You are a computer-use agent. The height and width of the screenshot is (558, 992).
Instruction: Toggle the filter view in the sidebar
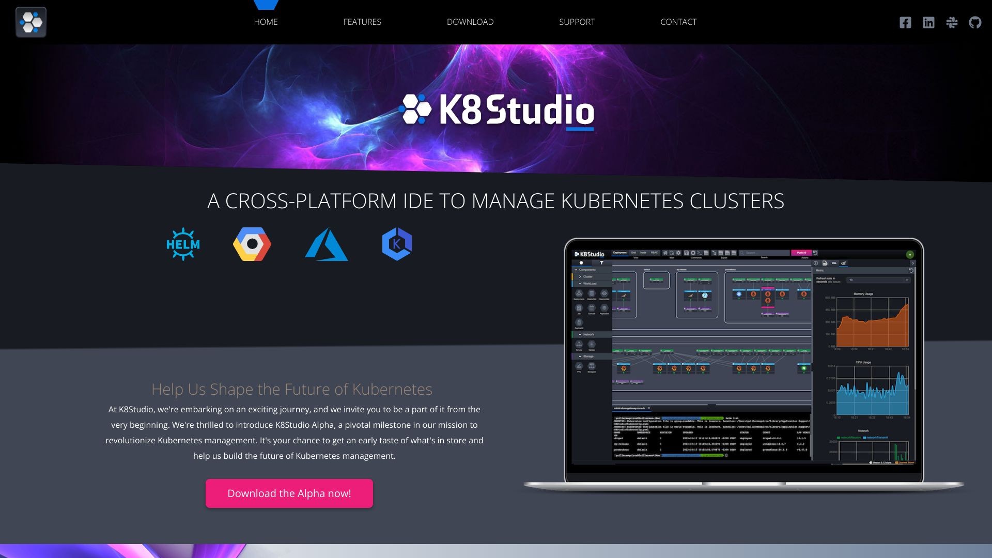coord(602,263)
